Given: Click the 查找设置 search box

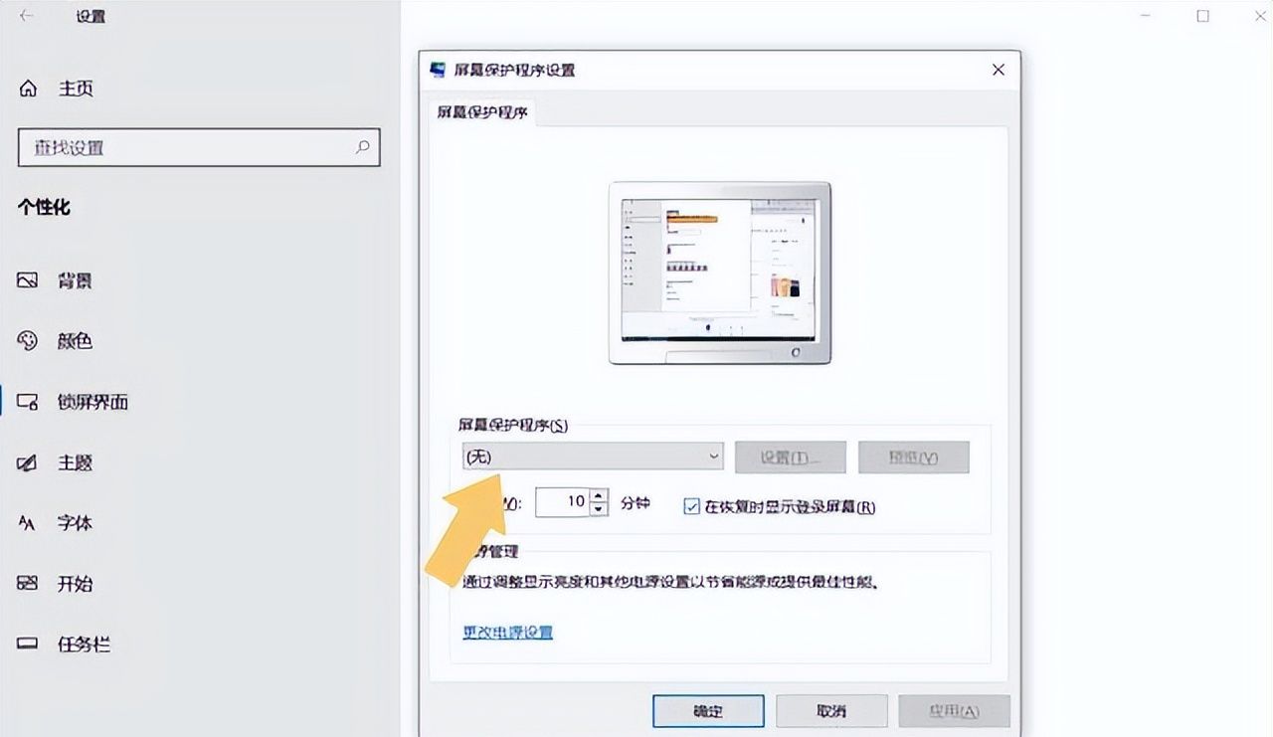Looking at the screenshot, I should 199,147.
